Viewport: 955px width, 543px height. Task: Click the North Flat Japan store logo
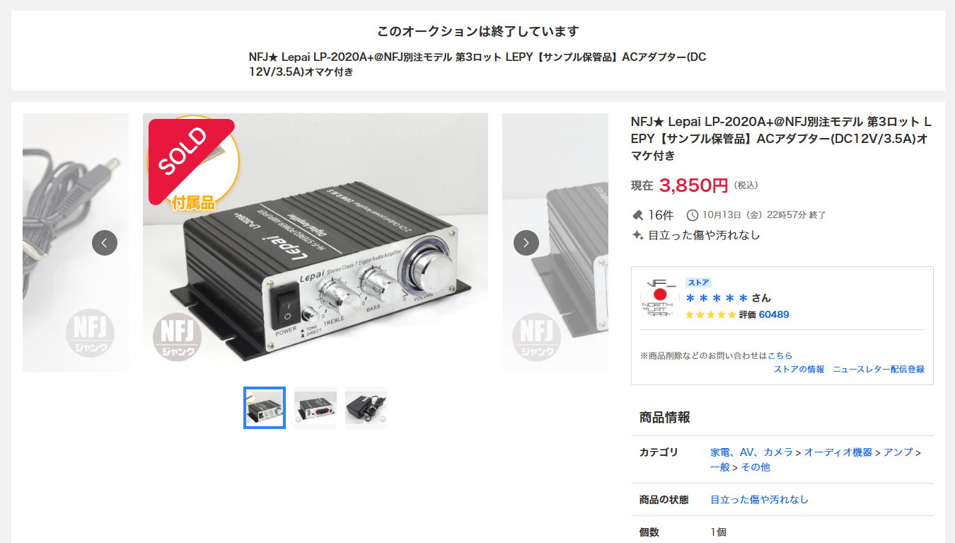[659, 297]
